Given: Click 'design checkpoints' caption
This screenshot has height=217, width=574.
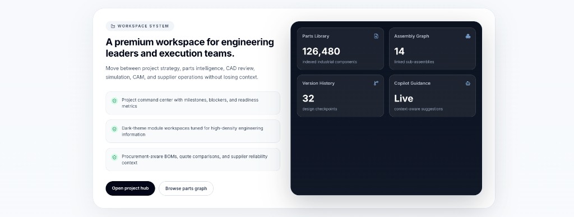Looking at the screenshot, I should tap(320, 109).
